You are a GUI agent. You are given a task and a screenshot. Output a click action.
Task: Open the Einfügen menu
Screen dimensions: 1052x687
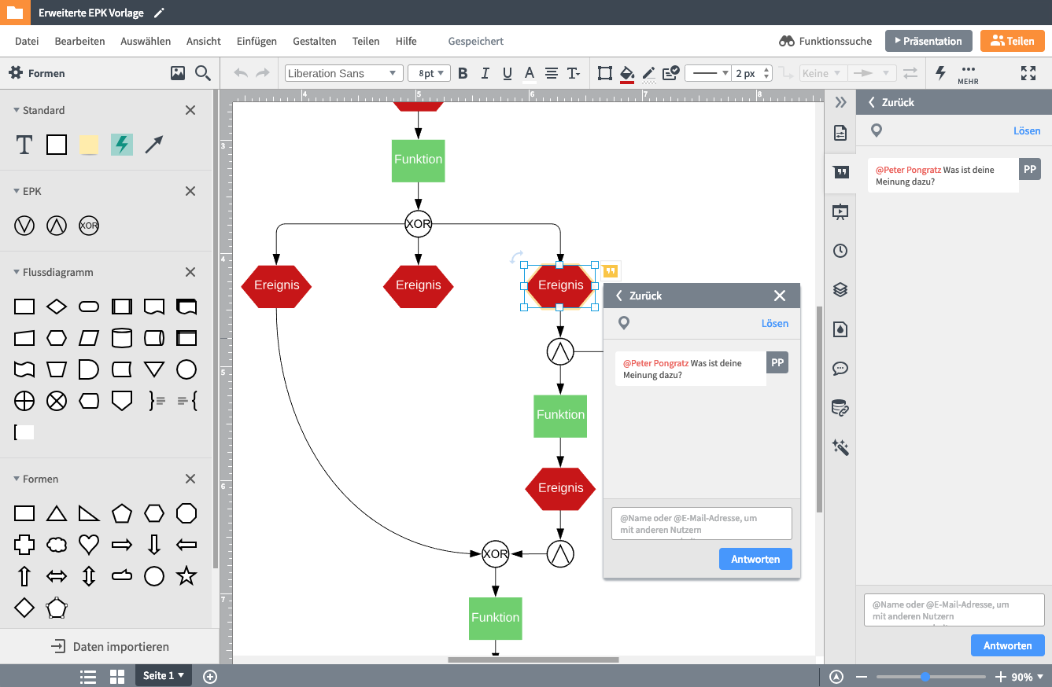click(257, 41)
